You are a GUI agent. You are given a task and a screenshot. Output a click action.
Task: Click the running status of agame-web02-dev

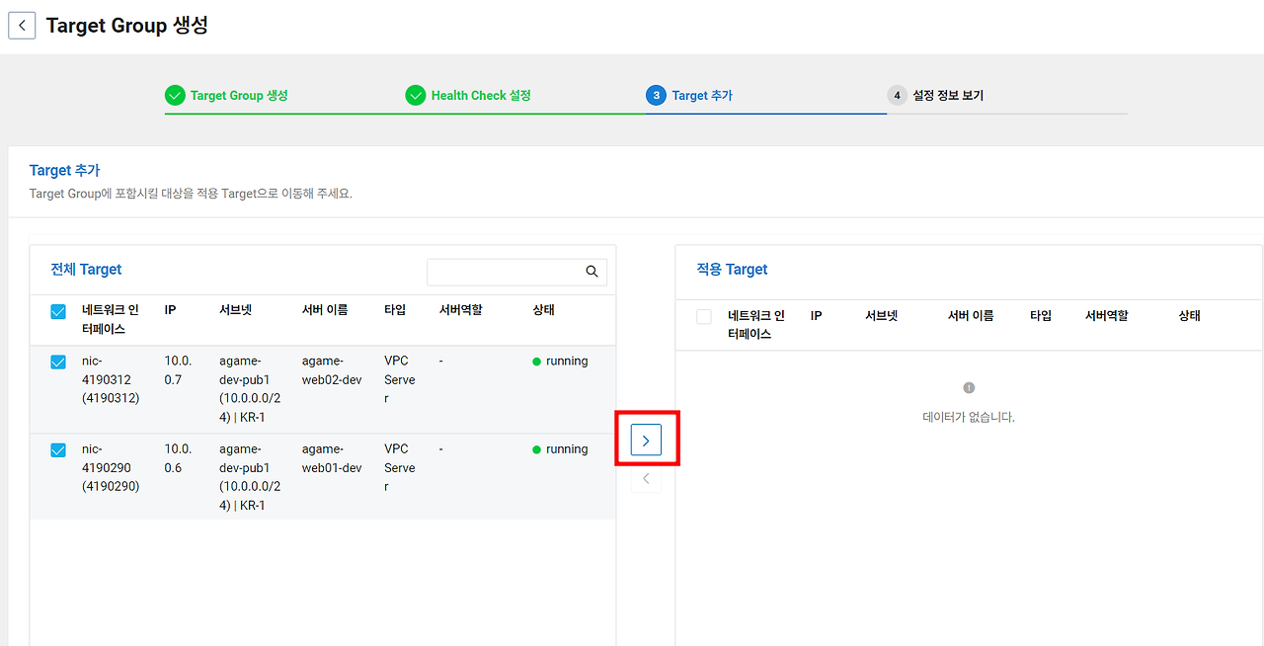coord(560,362)
